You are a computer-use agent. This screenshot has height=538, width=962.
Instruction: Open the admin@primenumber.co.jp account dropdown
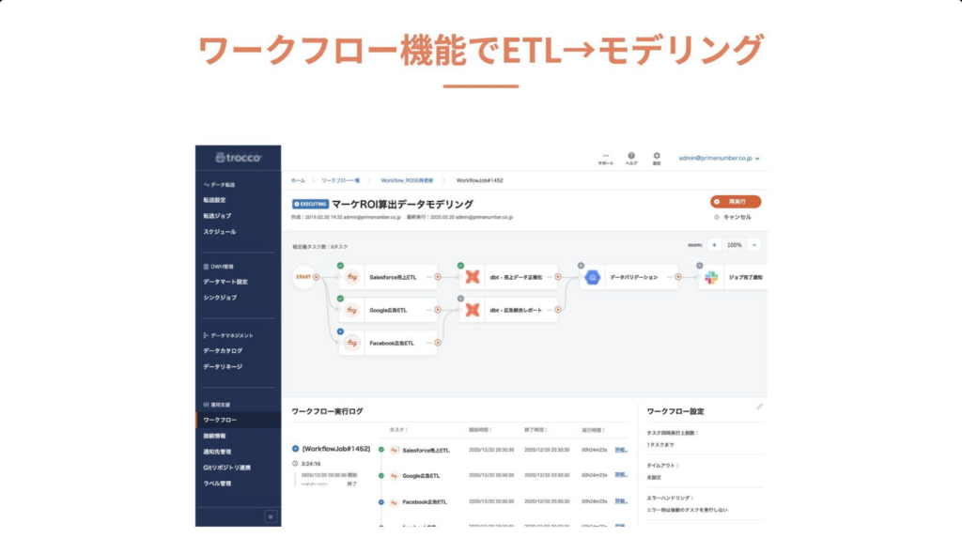720,159
